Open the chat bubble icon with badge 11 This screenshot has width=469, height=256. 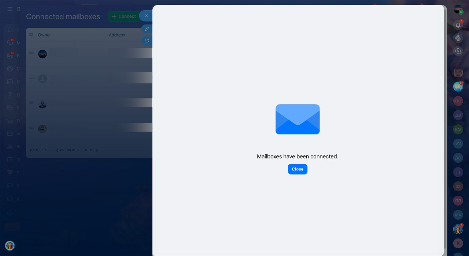(x=458, y=86)
